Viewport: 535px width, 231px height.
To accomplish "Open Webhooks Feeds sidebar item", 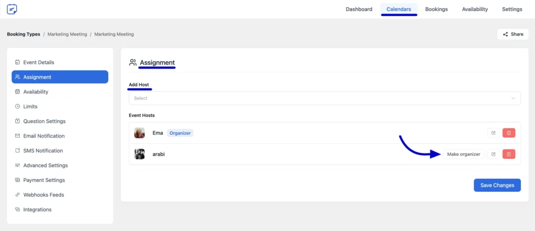I will [43, 195].
